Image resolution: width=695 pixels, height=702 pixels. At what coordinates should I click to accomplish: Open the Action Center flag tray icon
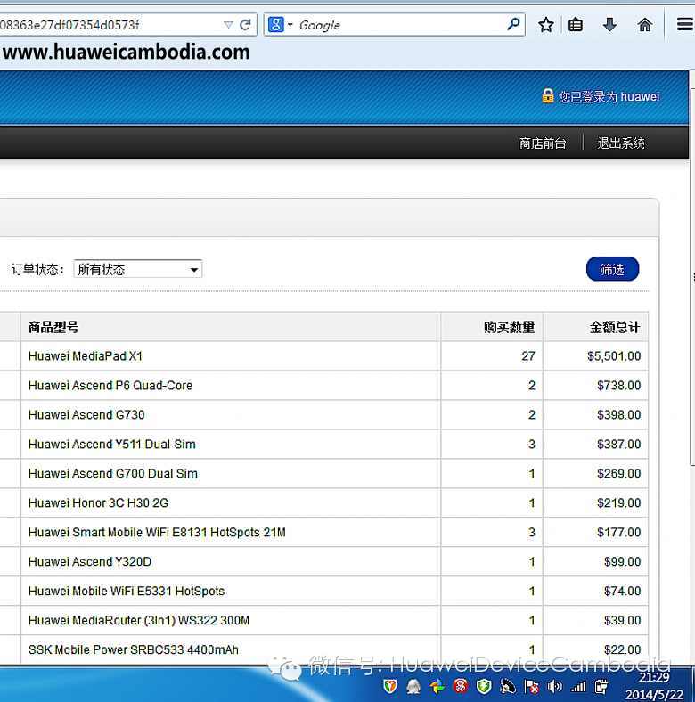click(x=532, y=686)
